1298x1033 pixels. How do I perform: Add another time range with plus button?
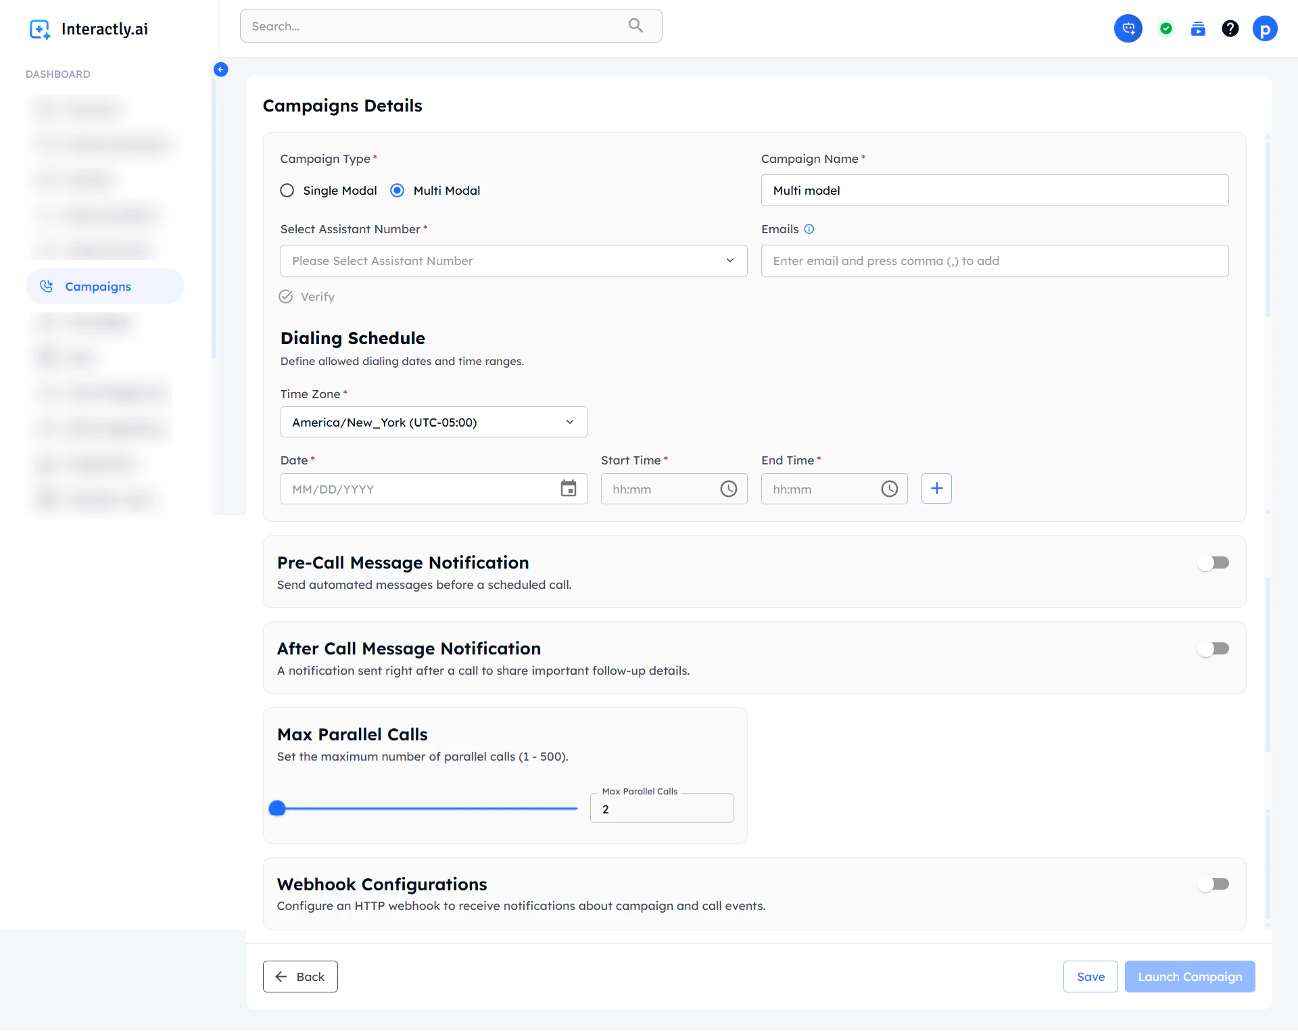pyautogui.click(x=936, y=489)
